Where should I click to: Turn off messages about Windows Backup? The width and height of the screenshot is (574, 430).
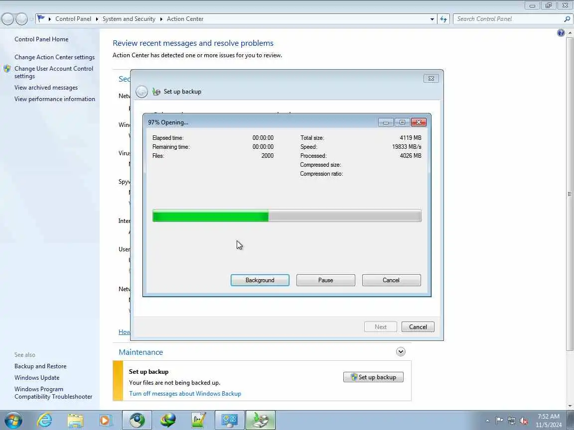click(185, 394)
